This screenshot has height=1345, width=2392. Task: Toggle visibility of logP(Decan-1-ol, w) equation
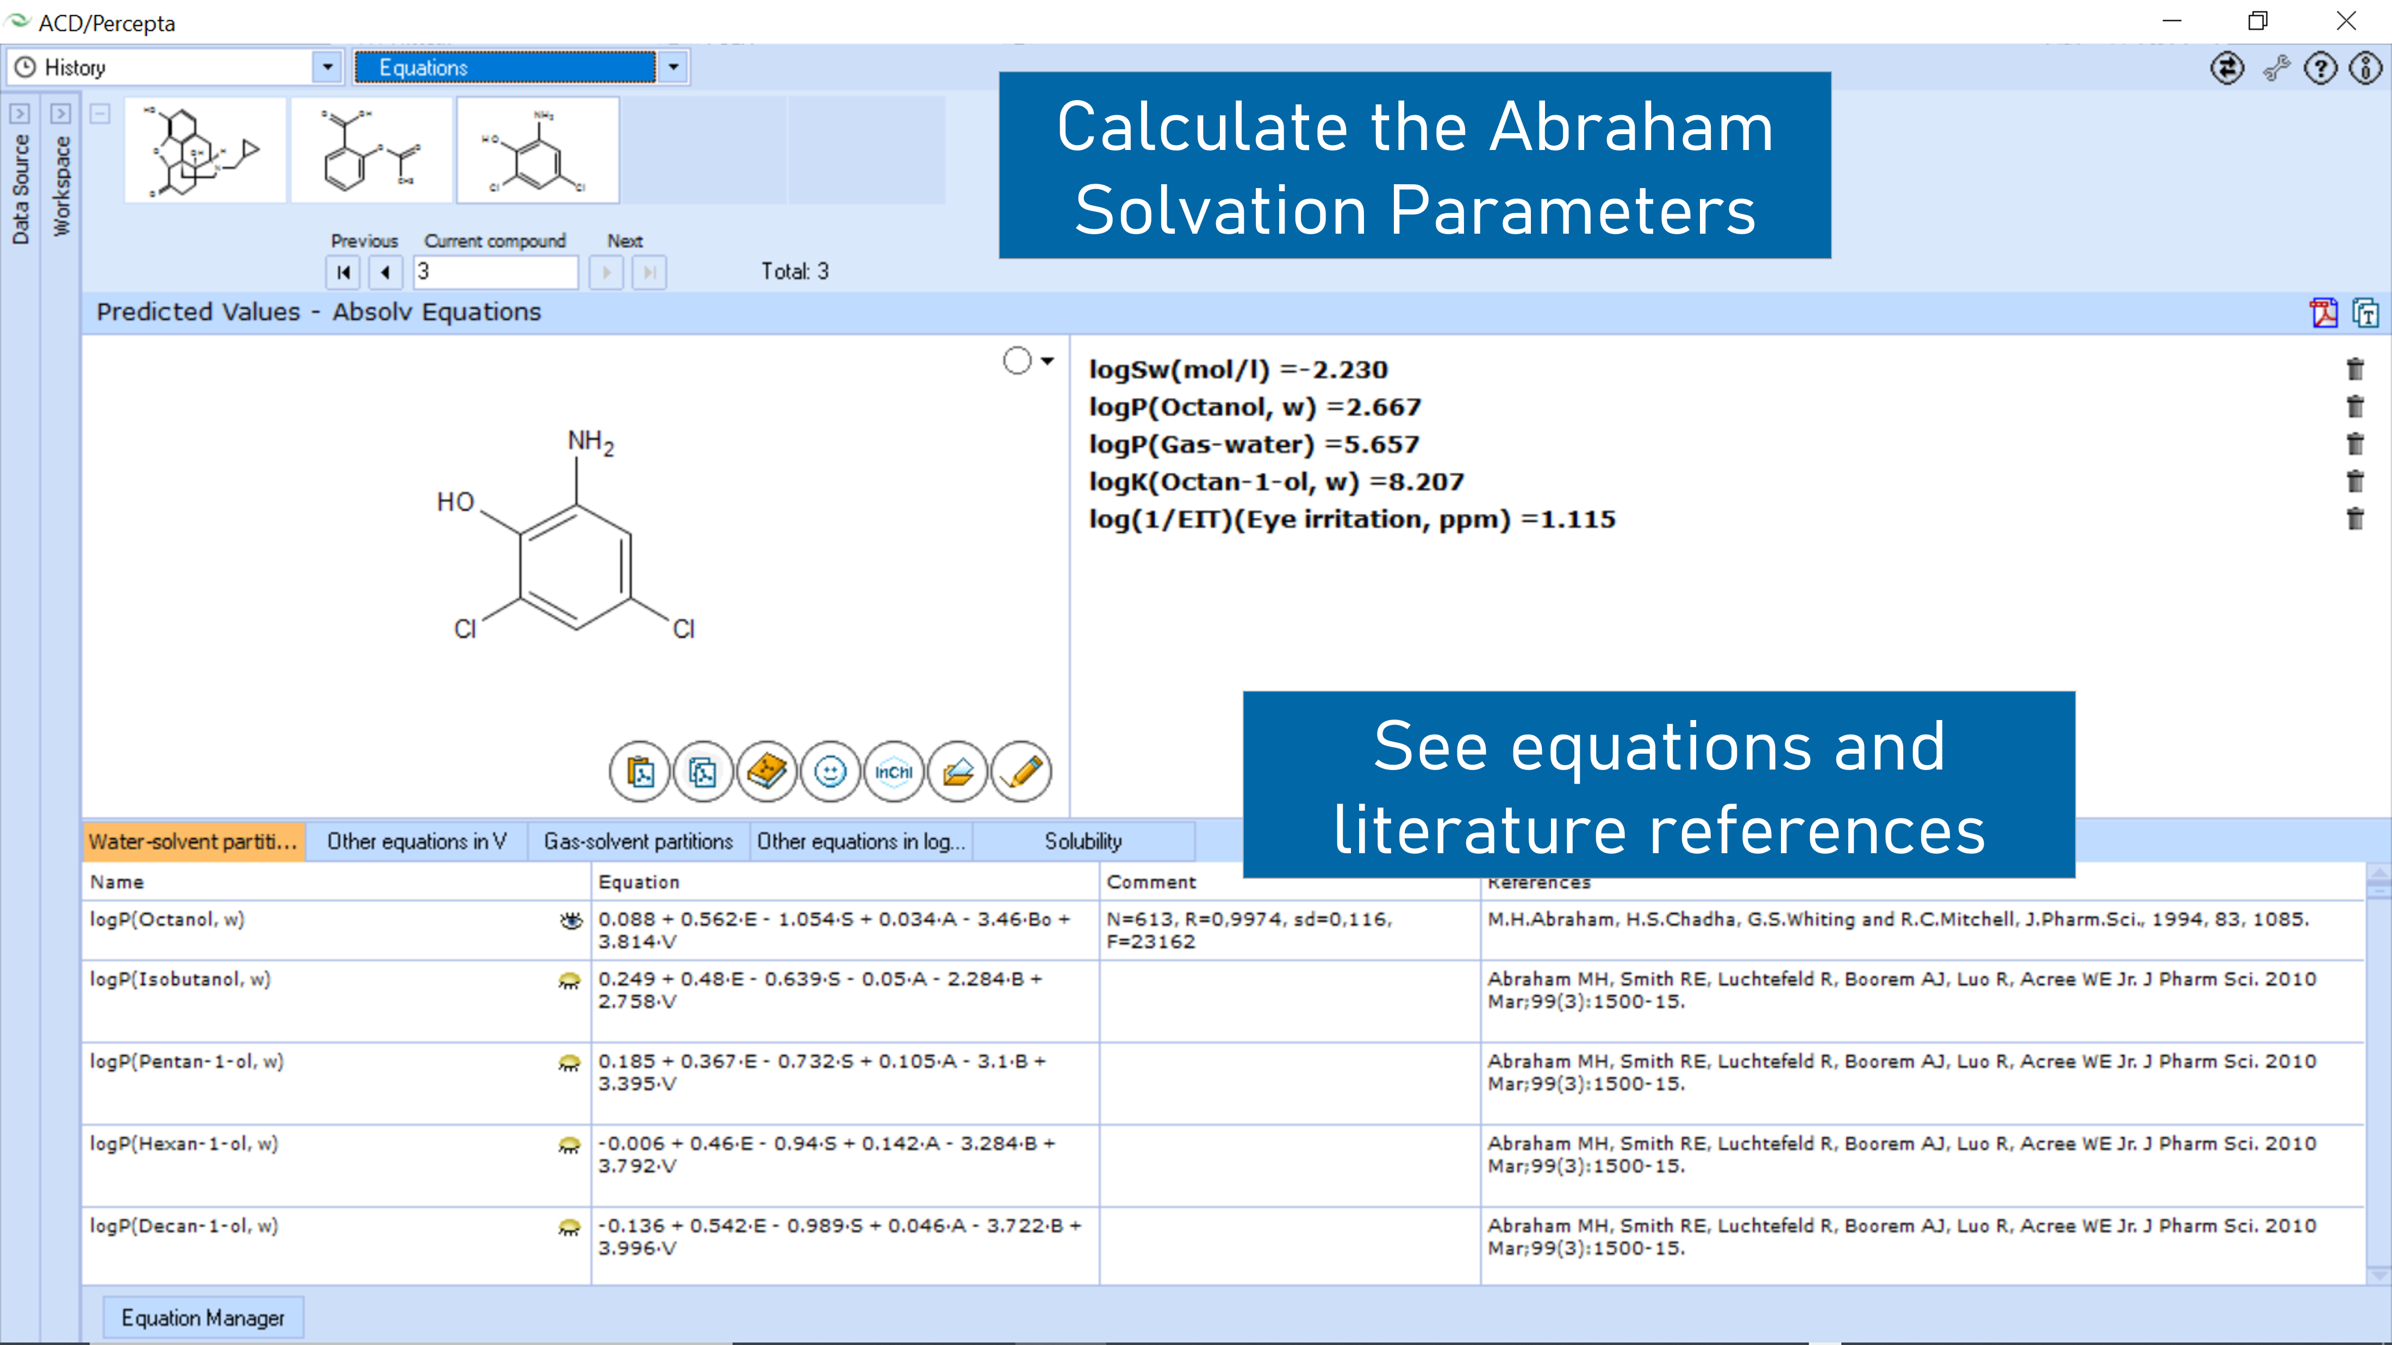pyautogui.click(x=569, y=1227)
